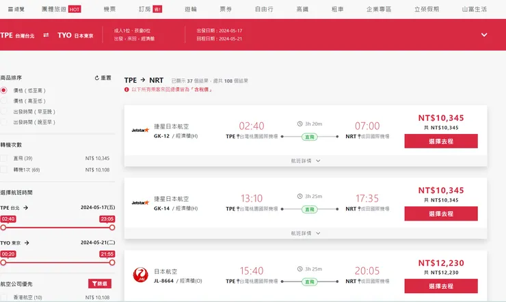The width and height of the screenshot is (506, 302).
Task: Check the 香港航空 (10) airline filter
Action: [x=4, y=297]
